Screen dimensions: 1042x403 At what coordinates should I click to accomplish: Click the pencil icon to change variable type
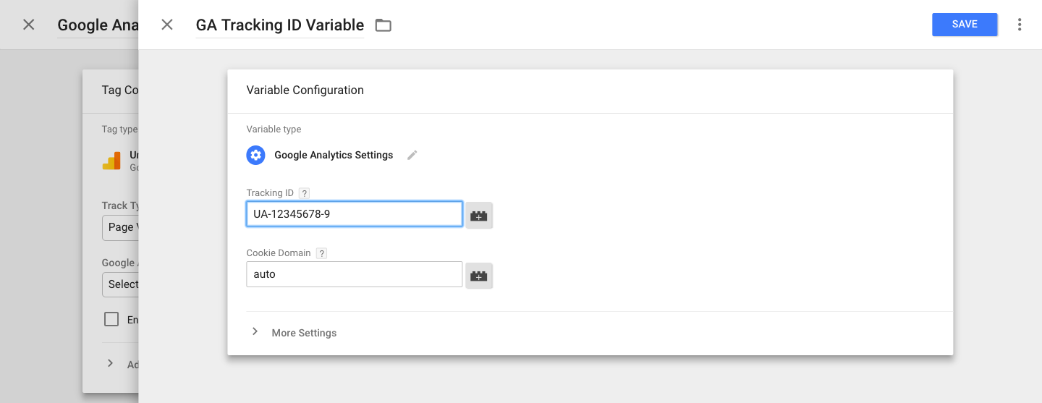412,155
